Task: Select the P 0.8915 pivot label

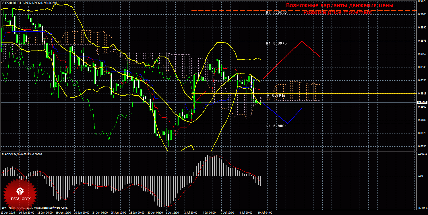Action: pos(277,95)
